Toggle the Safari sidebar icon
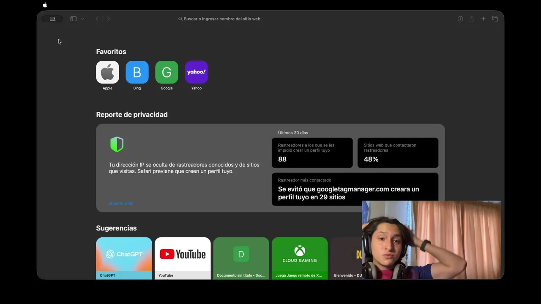The height and width of the screenshot is (304, 541). (74, 19)
